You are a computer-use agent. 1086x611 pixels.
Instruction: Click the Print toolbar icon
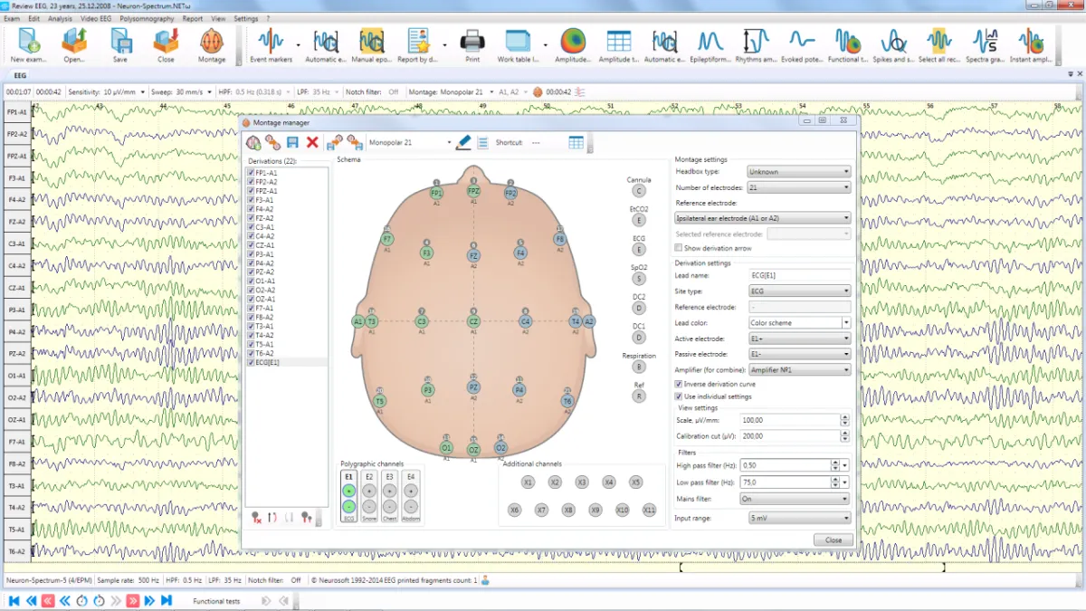point(472,42)
